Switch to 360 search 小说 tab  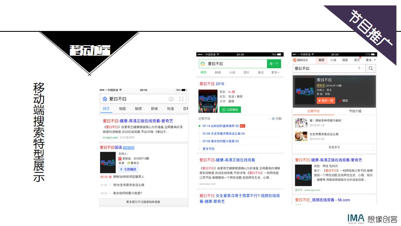[232, 72]
